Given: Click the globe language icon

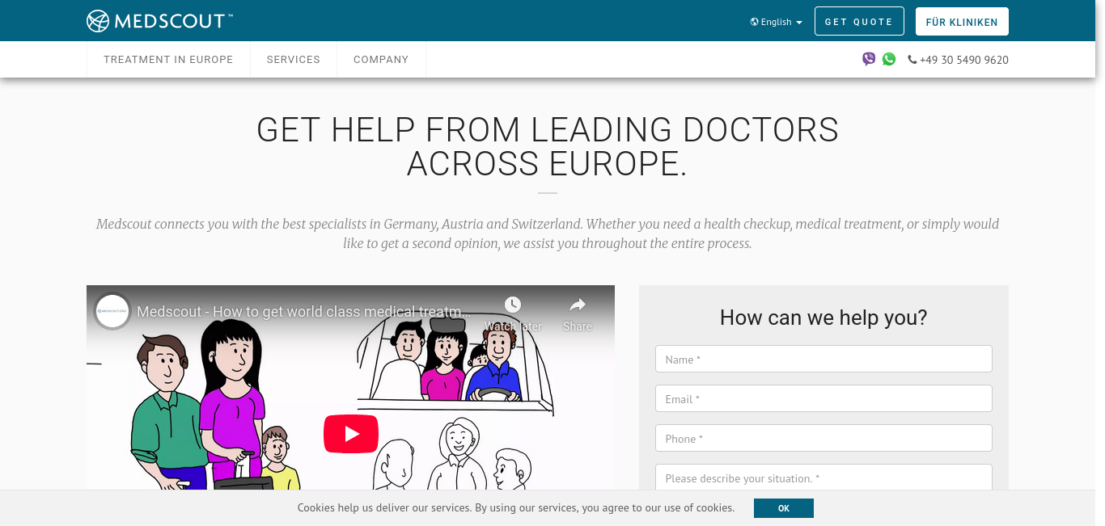Looking at the screenshot, I should point(755,22).
